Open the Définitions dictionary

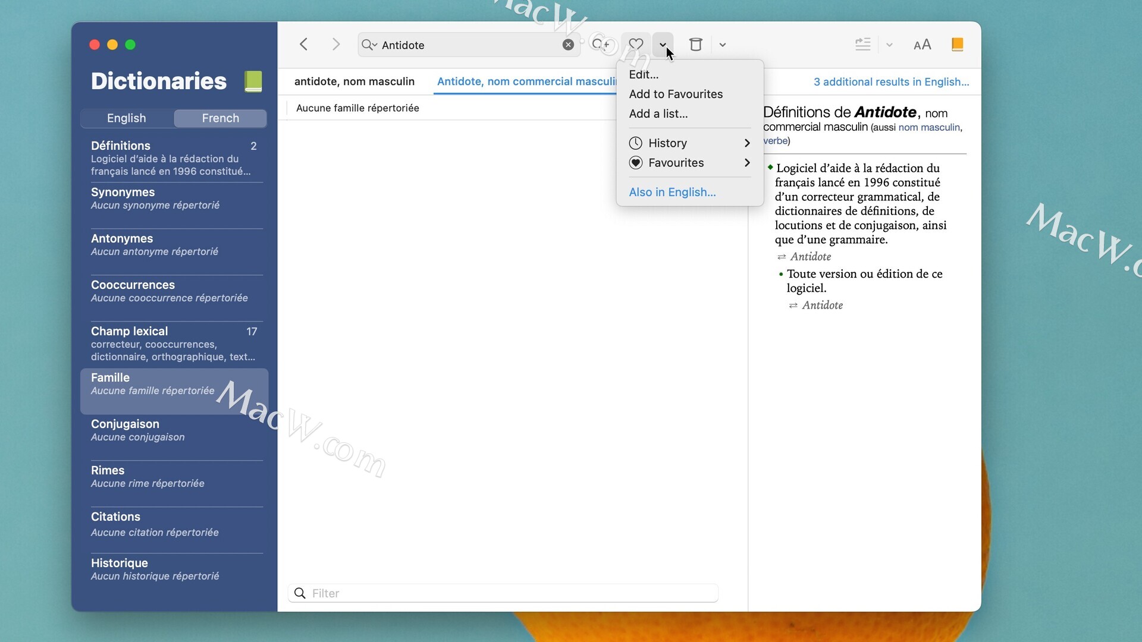point(174,158)
